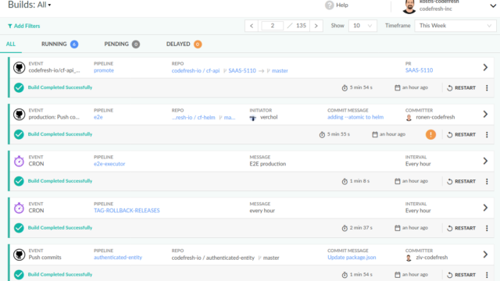Restart the promote build

[461, 87]
